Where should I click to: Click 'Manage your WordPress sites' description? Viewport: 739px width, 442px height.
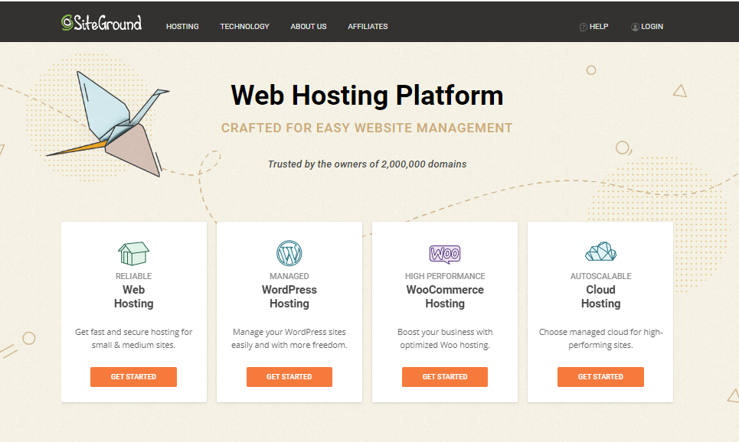[289, 339]
